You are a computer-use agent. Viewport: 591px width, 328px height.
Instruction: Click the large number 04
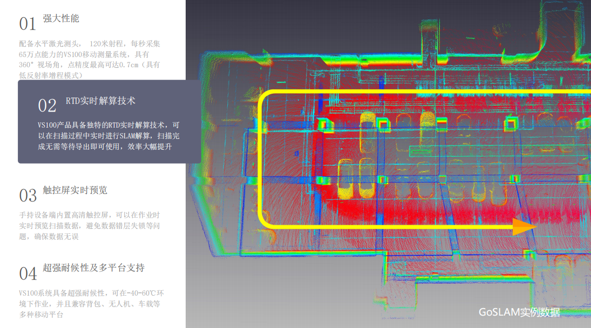click(x=28, y=274)
